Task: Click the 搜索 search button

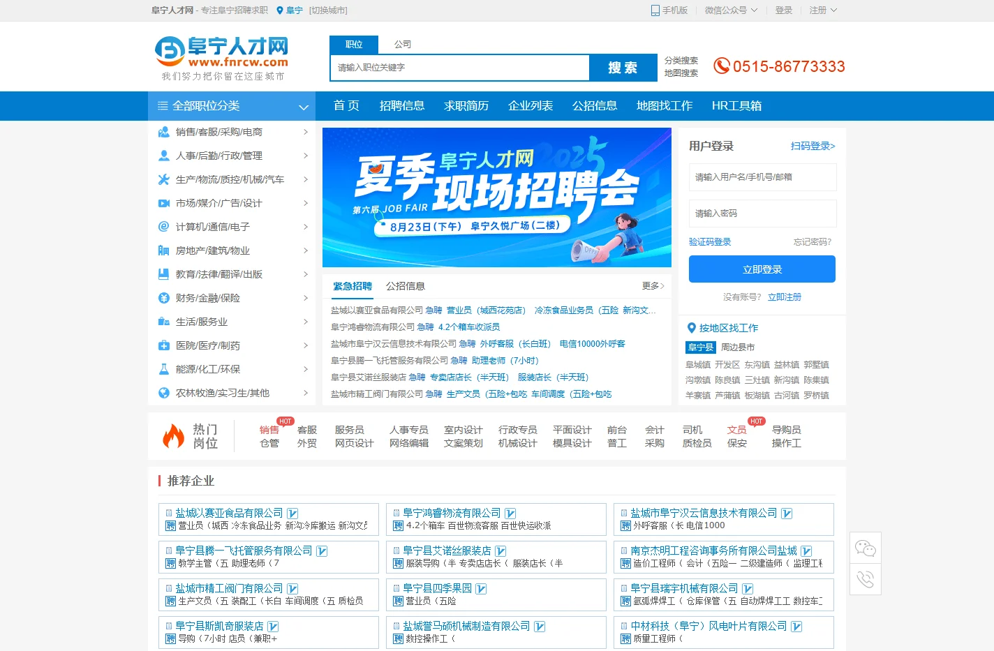Action: click(623, 68)
